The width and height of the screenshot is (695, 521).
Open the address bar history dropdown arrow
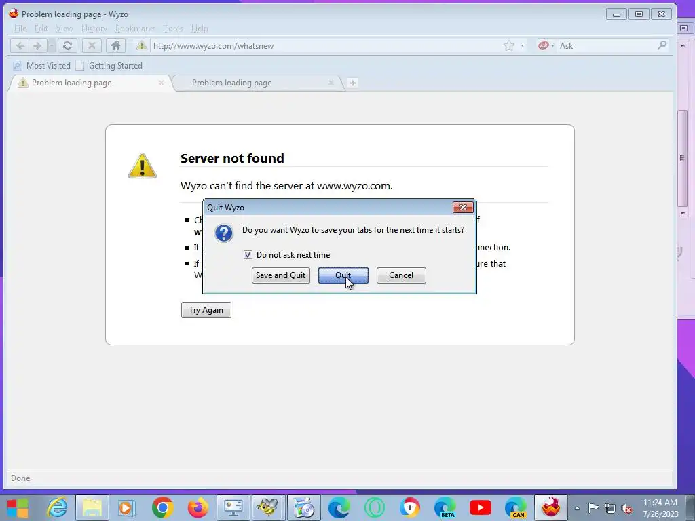point(522,45)
